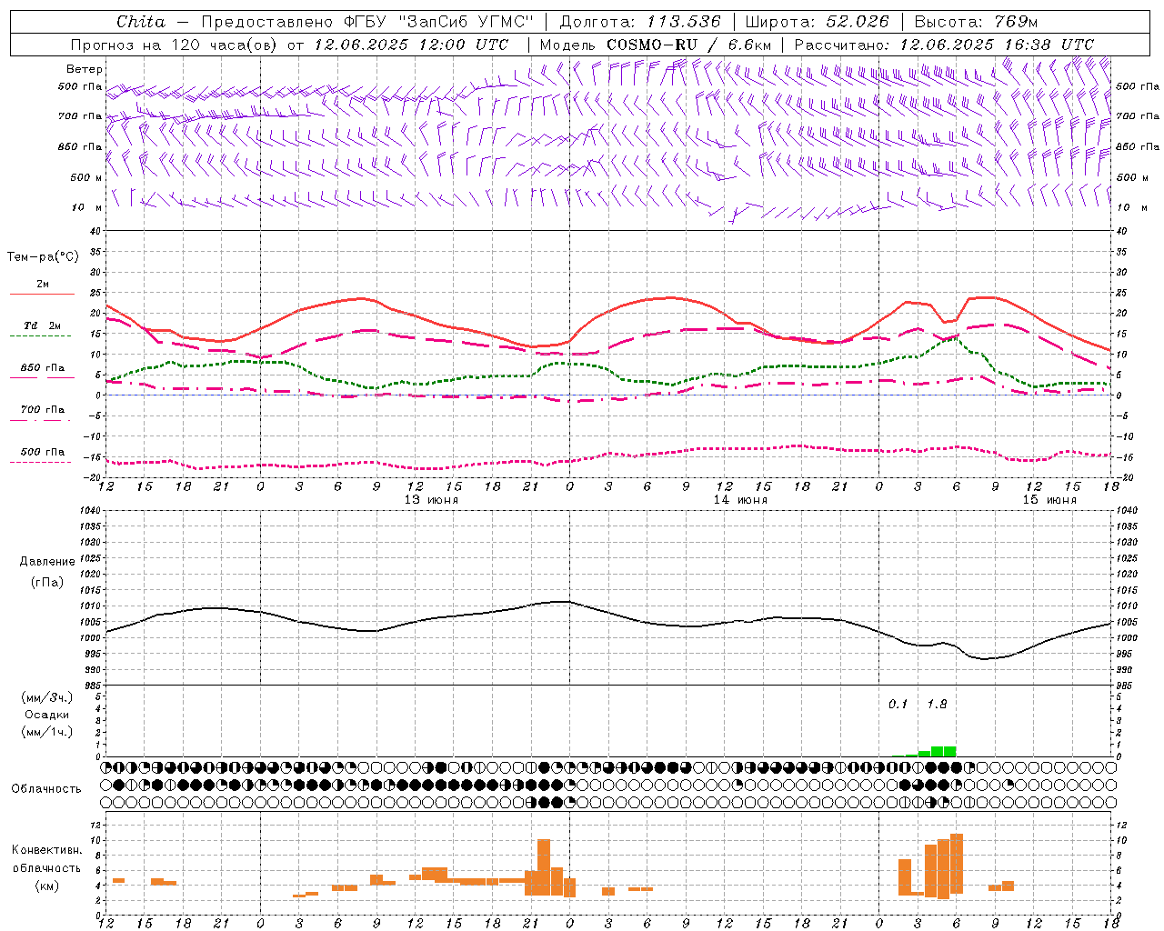The image size is (1164, 931).
Task: Select the '500 гПа' temperature legend label
Action: tap(43, 452)
